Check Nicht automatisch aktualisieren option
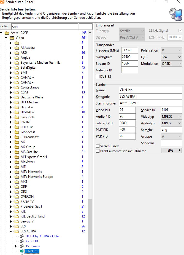 (x=98, y=151)
